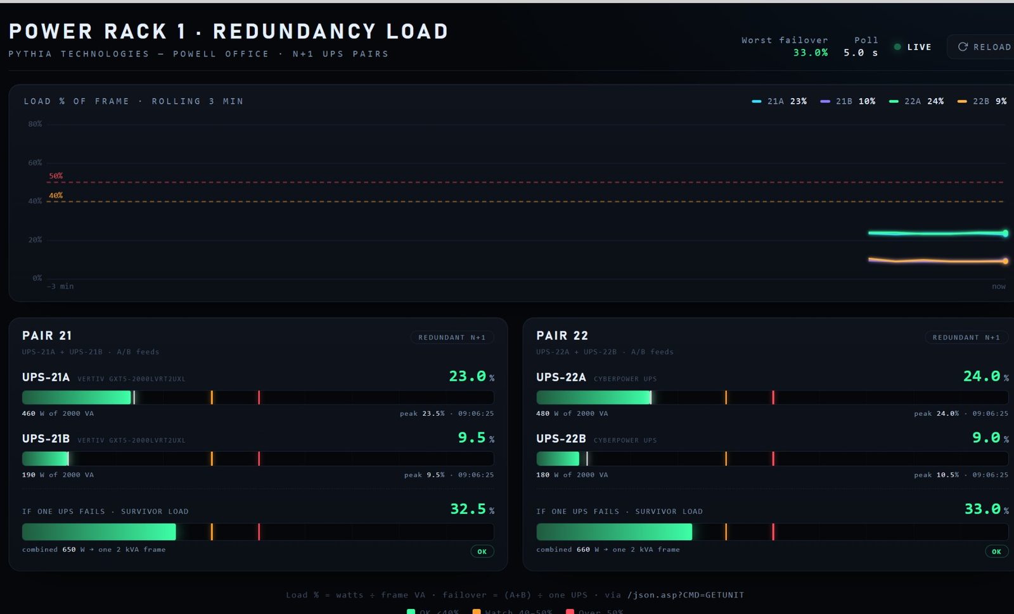Click the red 50% threshold label
Image resolution: width=1014 pixels, height=614 pixels.
(x=56, y=176)
